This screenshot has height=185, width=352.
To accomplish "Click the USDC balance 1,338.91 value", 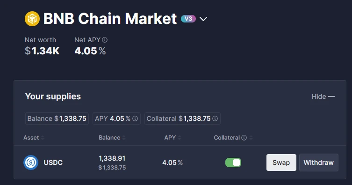I will (x=112, y=158).
